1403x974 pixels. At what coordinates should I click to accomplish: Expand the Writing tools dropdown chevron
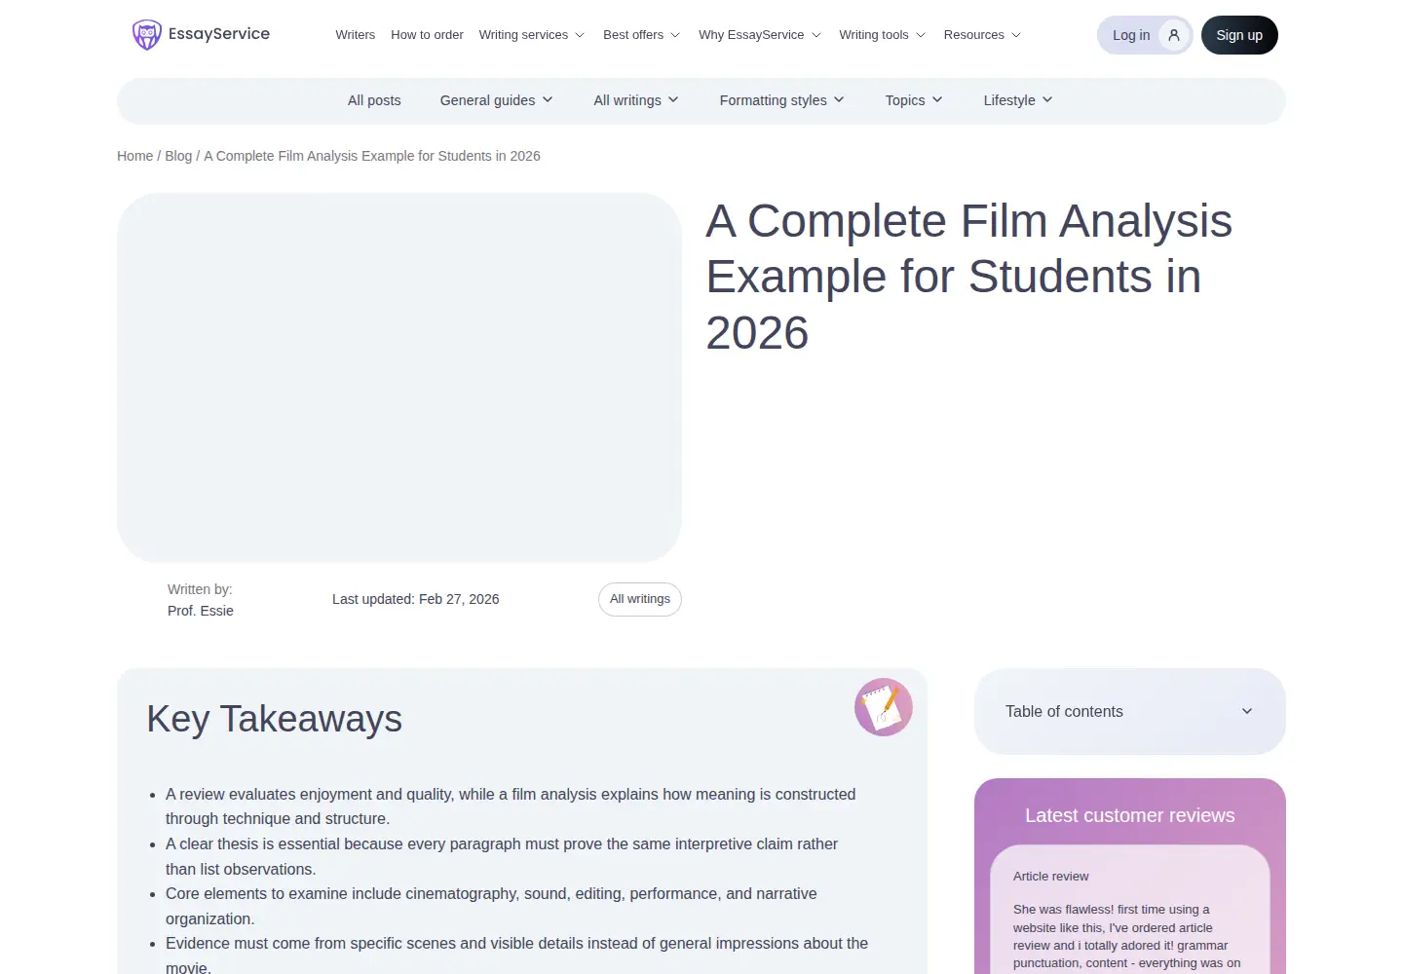[x=921, y=35]
